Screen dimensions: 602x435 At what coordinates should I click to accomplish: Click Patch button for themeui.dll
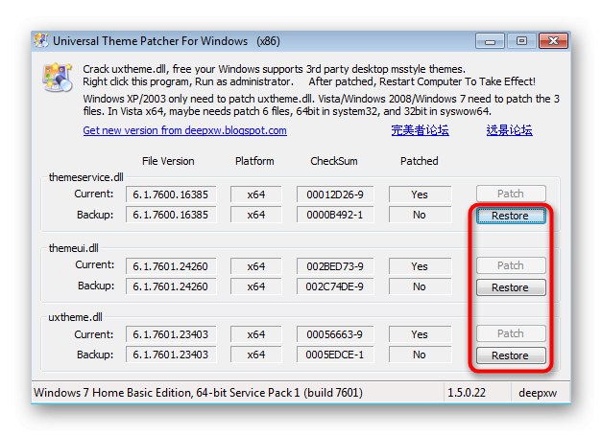point(511,265)
